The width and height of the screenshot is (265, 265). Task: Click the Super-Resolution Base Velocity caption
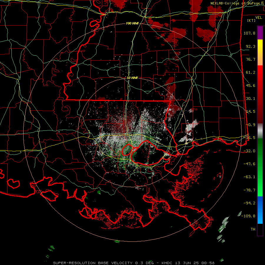pos(134,263)
